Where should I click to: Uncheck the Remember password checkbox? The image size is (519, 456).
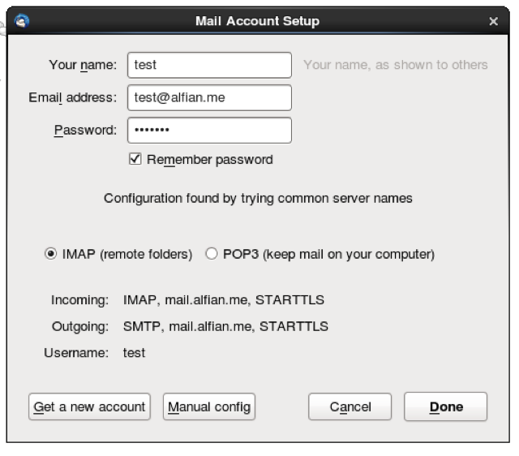[135, 159]
